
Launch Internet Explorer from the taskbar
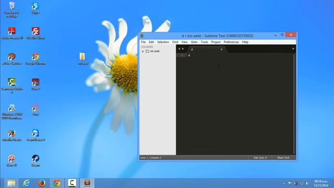coord(27,183)
